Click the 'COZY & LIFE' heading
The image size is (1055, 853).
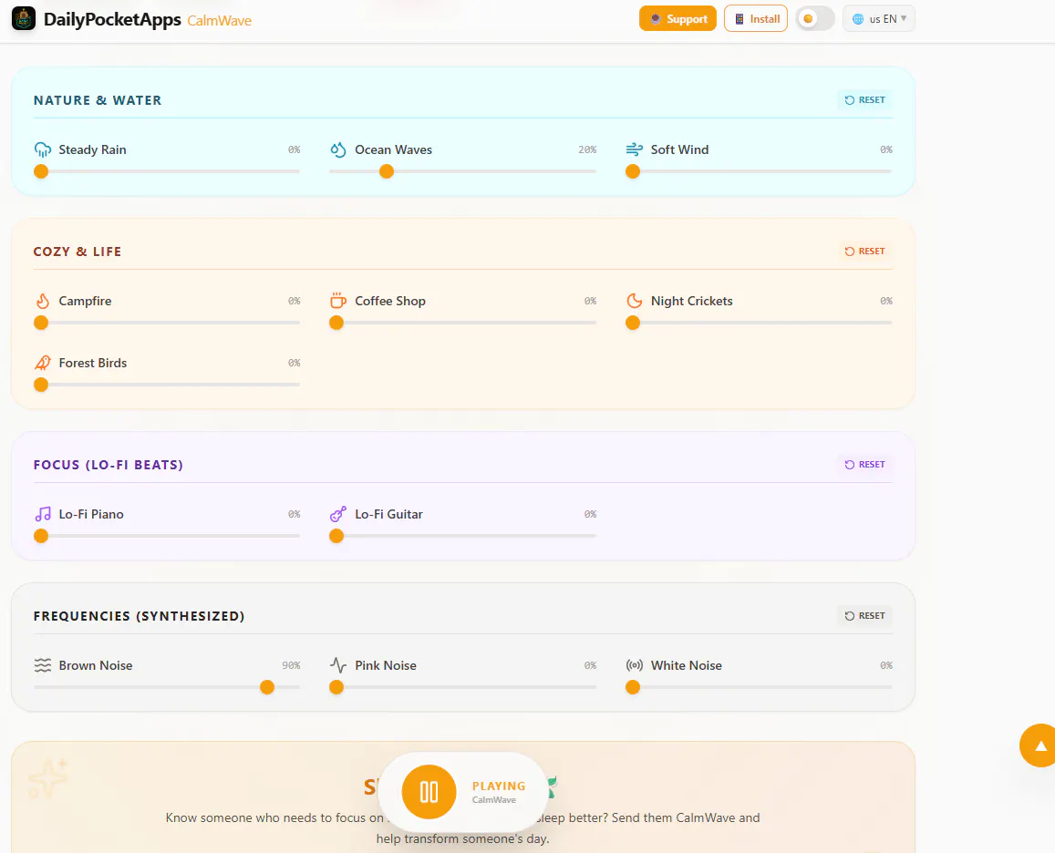(78, 252)
